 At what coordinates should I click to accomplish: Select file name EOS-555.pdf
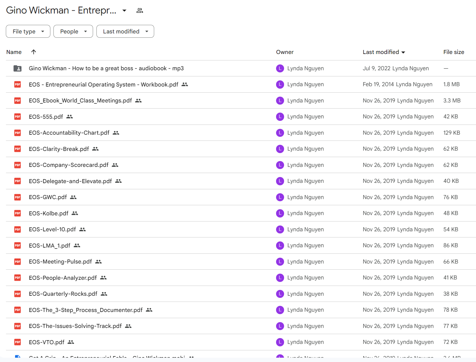click(46, 117)
